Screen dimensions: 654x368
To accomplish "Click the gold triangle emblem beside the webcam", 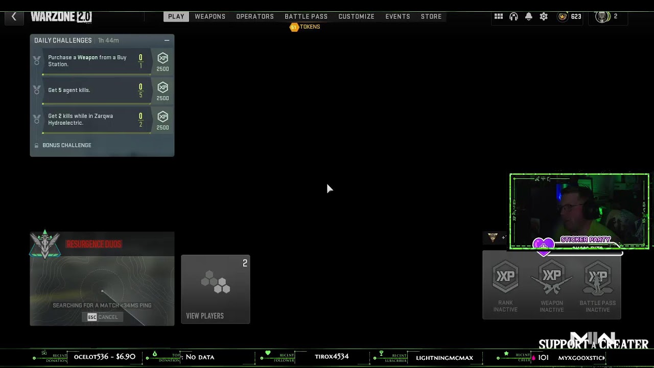I will click(493, 237).
